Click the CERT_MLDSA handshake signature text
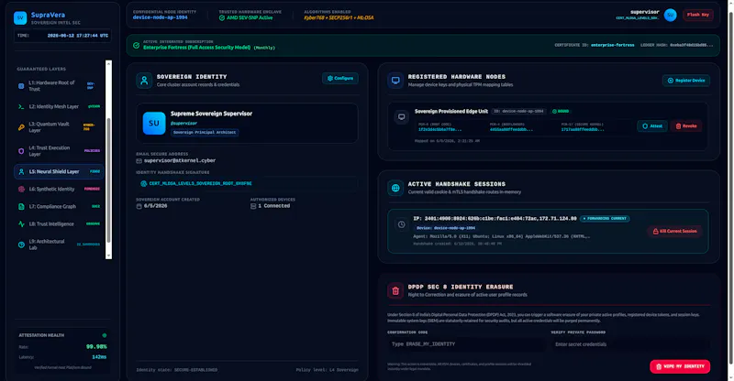Screen dimensions: 734x381 tap(200, 184)
